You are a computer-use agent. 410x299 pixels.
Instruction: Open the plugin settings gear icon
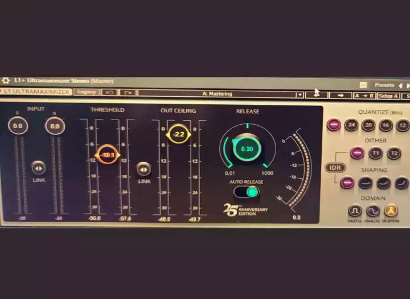[x=6, y=80]
